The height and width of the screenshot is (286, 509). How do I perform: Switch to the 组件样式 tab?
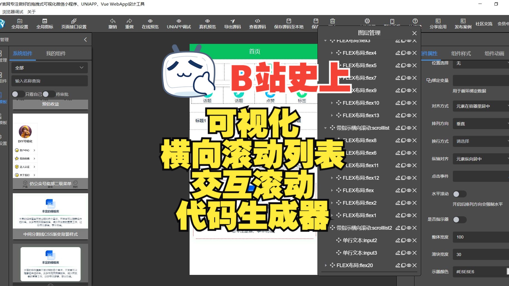461,54
